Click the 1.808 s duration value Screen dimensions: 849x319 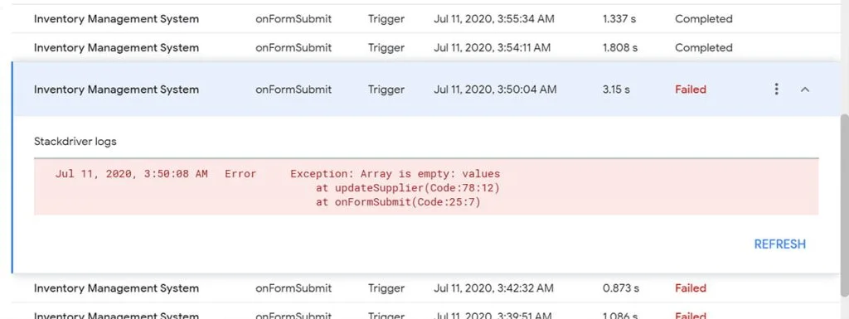pyautogui.click(x=620, y=47)
